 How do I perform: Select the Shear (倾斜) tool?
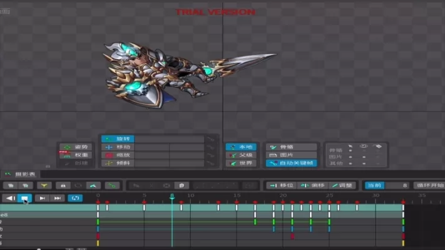[x=118, y=163]
